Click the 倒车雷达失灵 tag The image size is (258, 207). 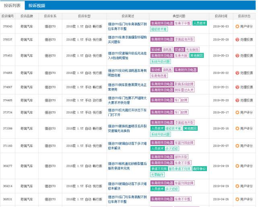pos(184,90)
